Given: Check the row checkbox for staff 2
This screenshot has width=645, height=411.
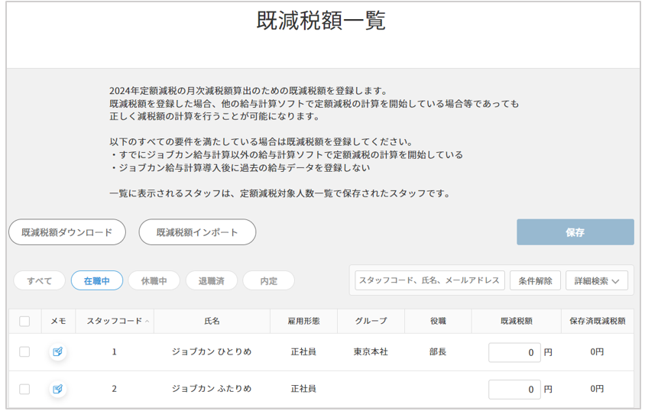Looking at the screenshot, I should pos(24,389).
